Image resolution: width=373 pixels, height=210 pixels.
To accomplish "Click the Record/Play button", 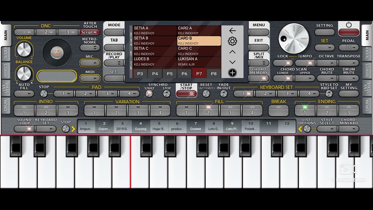I will [114, 63].
